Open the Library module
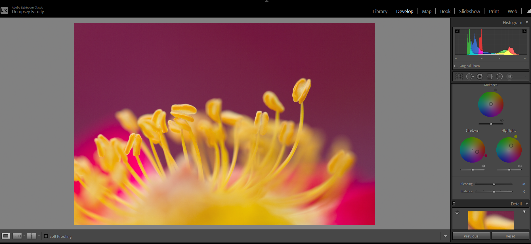The height and width of the screenshot is (244, 531). point(380,11)
